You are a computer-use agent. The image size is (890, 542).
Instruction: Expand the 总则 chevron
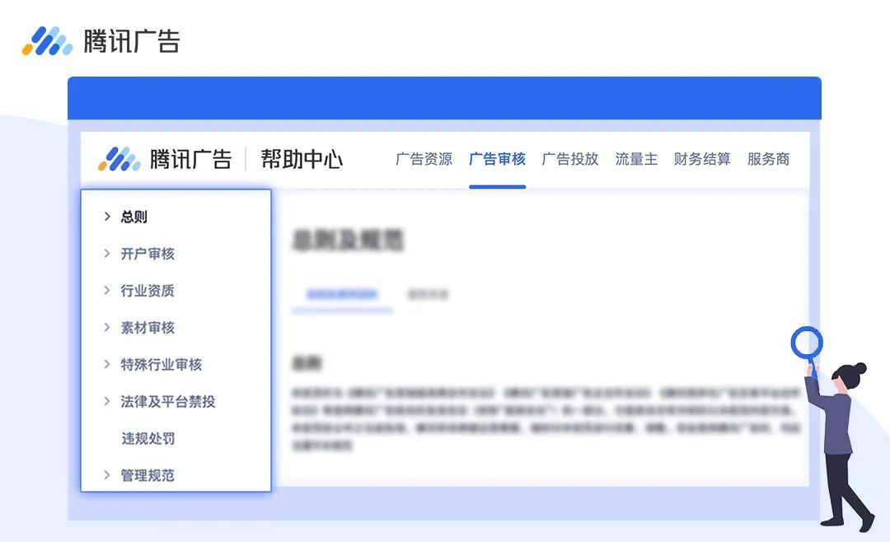pyautogui.click(x=106, y=217)
